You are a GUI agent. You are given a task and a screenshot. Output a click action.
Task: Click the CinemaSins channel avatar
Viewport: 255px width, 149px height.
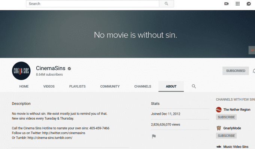coord(21,71)
